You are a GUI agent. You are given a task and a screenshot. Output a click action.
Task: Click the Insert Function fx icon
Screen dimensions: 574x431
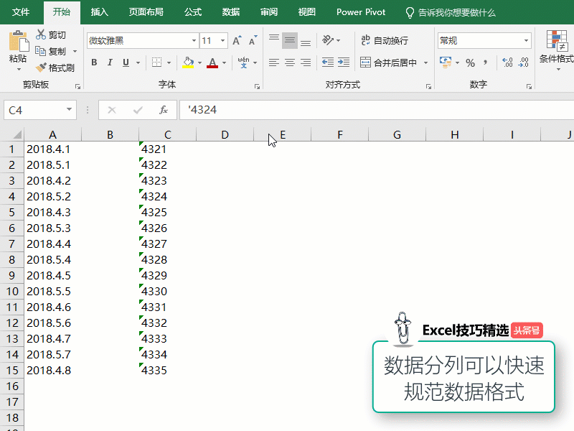[x=164, y=110]
